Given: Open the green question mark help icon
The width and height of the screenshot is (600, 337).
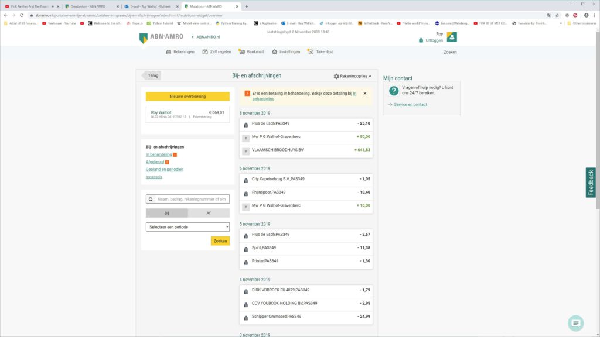Looking at the screenshot, I should click(394, 91).
